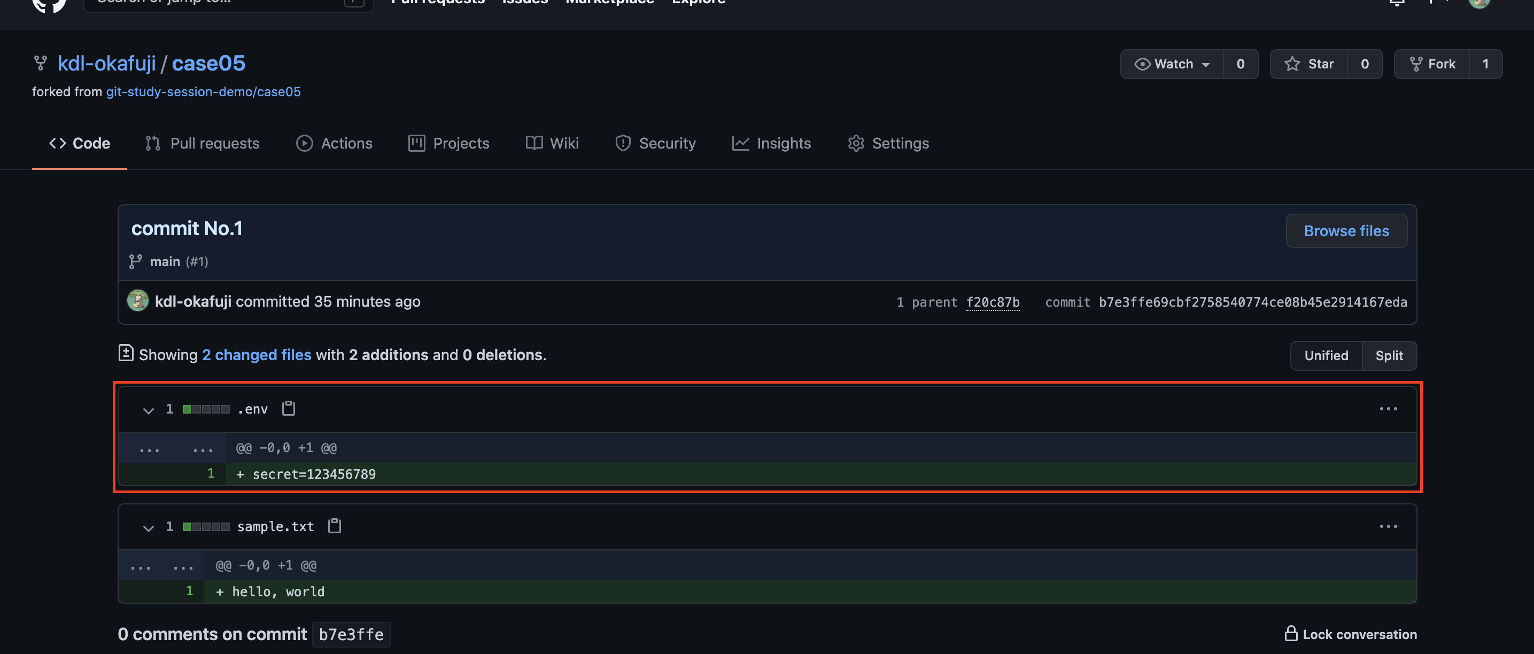Click the copy file path icon next to .env

[288, 409]
